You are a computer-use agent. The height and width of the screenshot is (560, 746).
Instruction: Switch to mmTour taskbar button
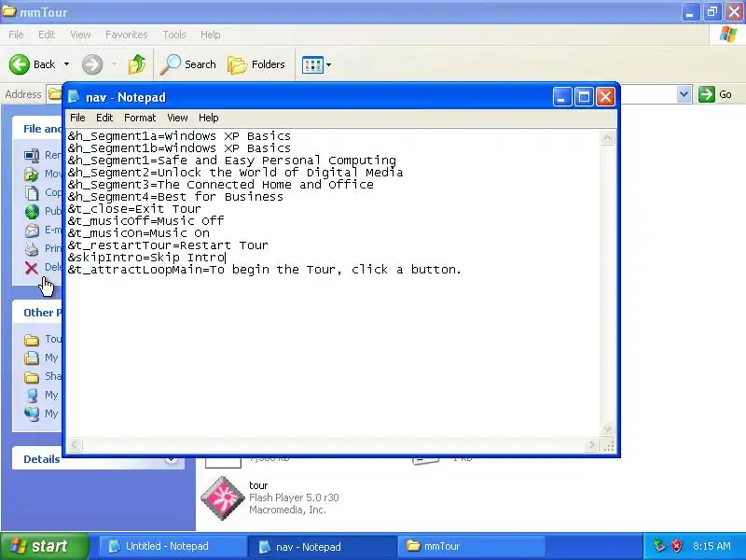[471, 546]
